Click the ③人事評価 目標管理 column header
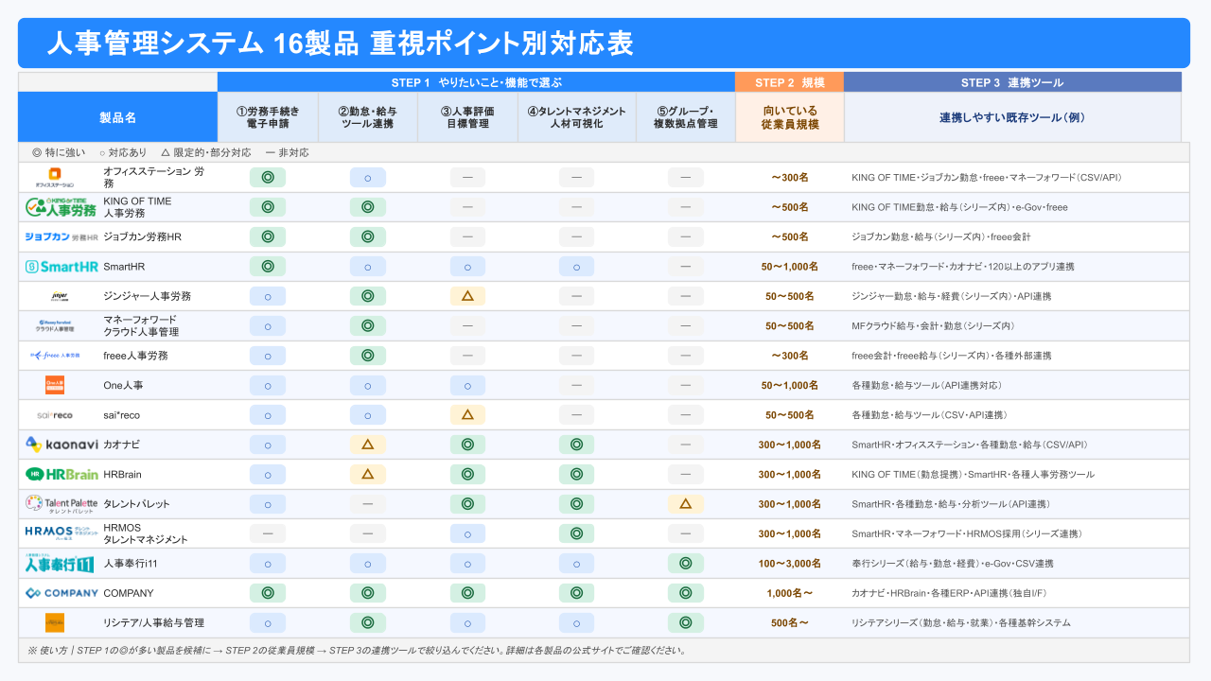Viewport: 1211px width, 681px height. click(x=467, y=117)
